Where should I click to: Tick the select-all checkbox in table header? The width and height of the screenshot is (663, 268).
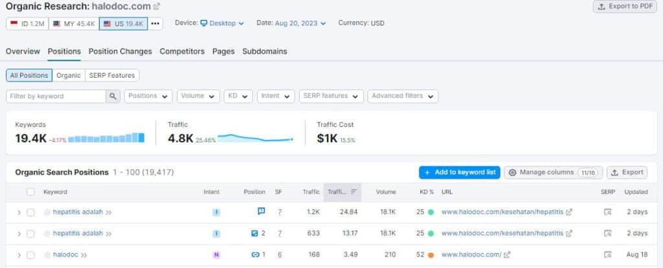[30, 192]
